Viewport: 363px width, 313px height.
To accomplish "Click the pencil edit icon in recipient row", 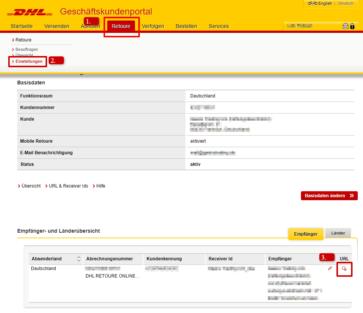I will [330, 268].
